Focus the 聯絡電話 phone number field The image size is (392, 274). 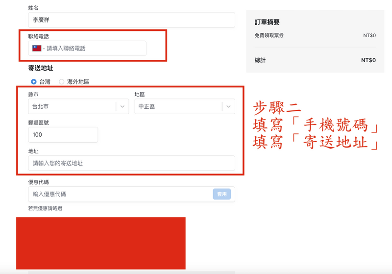pyautogui.click(x=93, y=49)
